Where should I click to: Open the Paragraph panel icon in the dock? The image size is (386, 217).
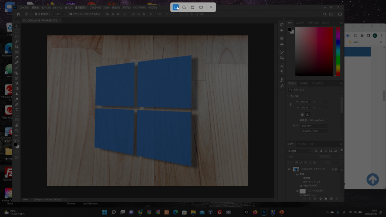(x=282, y=72)
